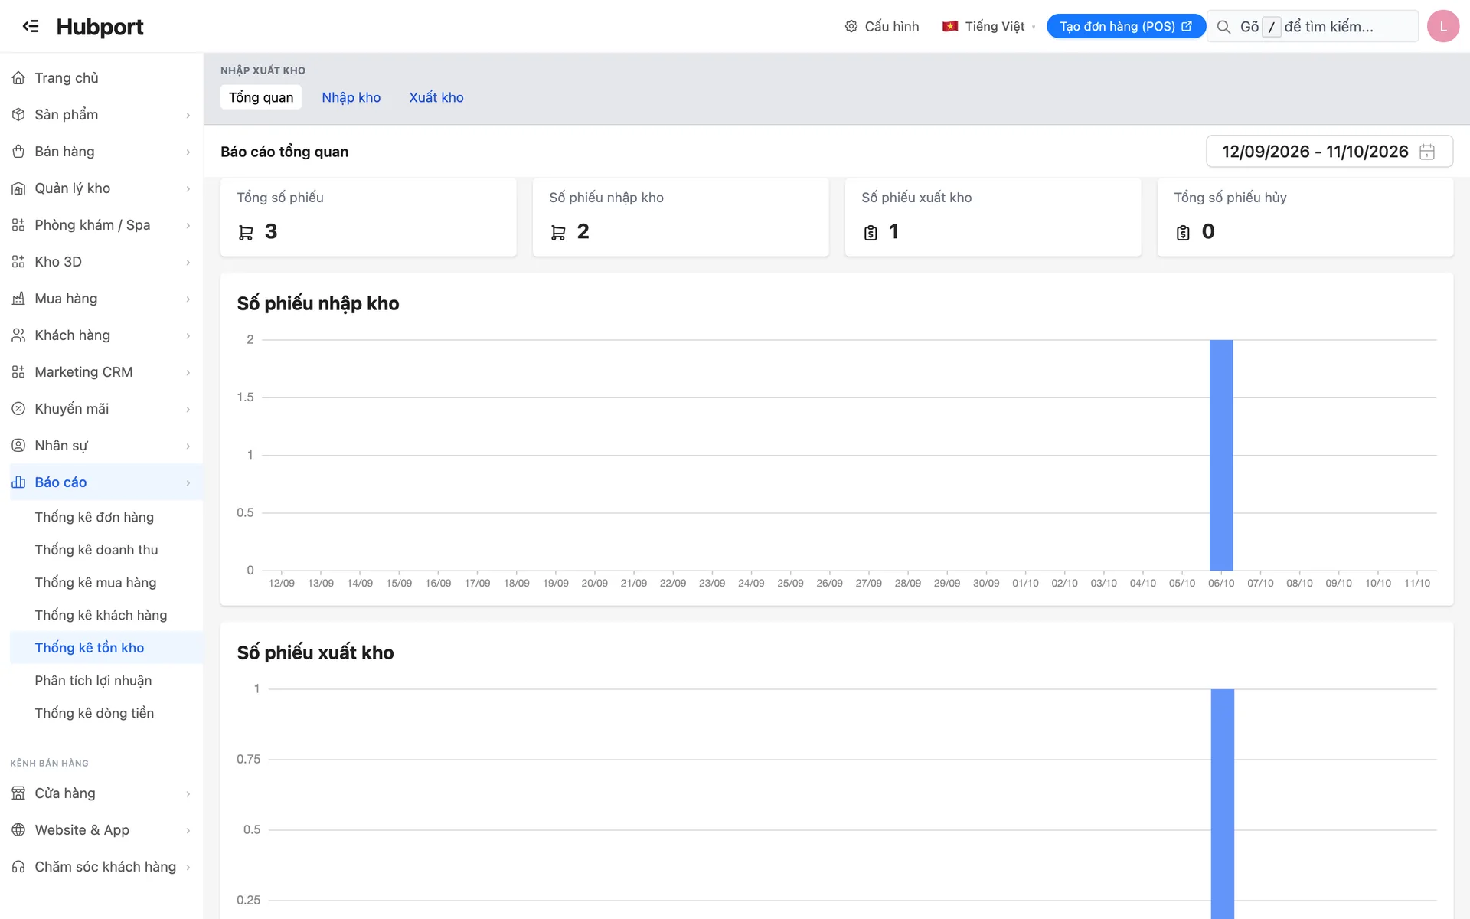Expand the Sản phẩm menu chevron
Screen dimensions: 1470x919
coord(188,115)
